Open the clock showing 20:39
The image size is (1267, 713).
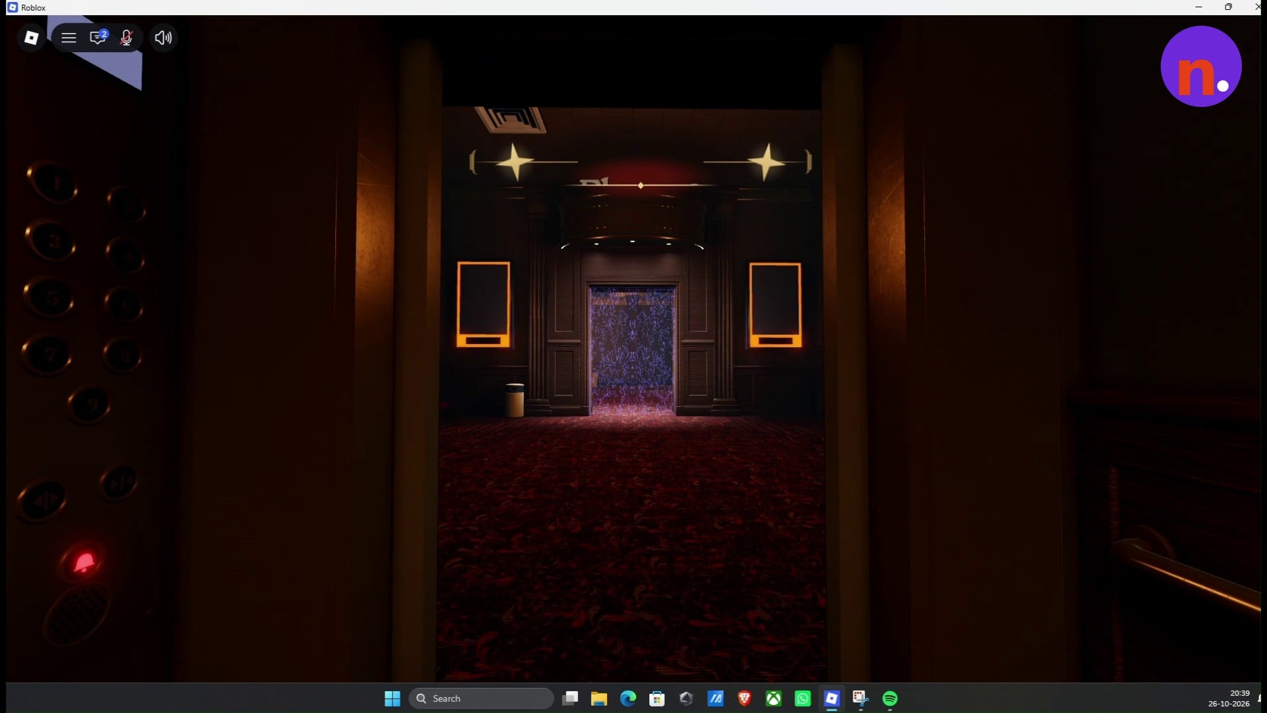[1229, 698]
